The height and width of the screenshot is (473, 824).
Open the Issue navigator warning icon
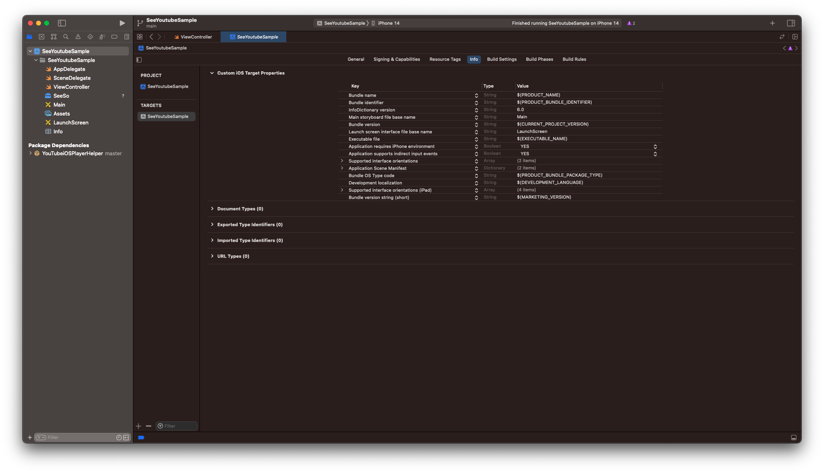78,37
